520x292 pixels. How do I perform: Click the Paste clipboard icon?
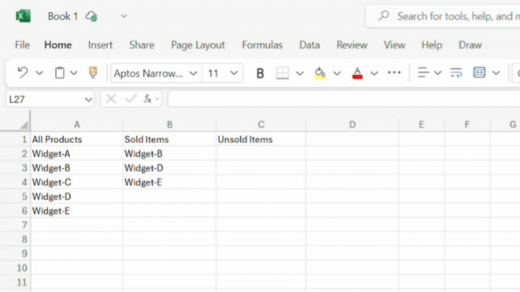pyautogui.click(x=60, y=72)
